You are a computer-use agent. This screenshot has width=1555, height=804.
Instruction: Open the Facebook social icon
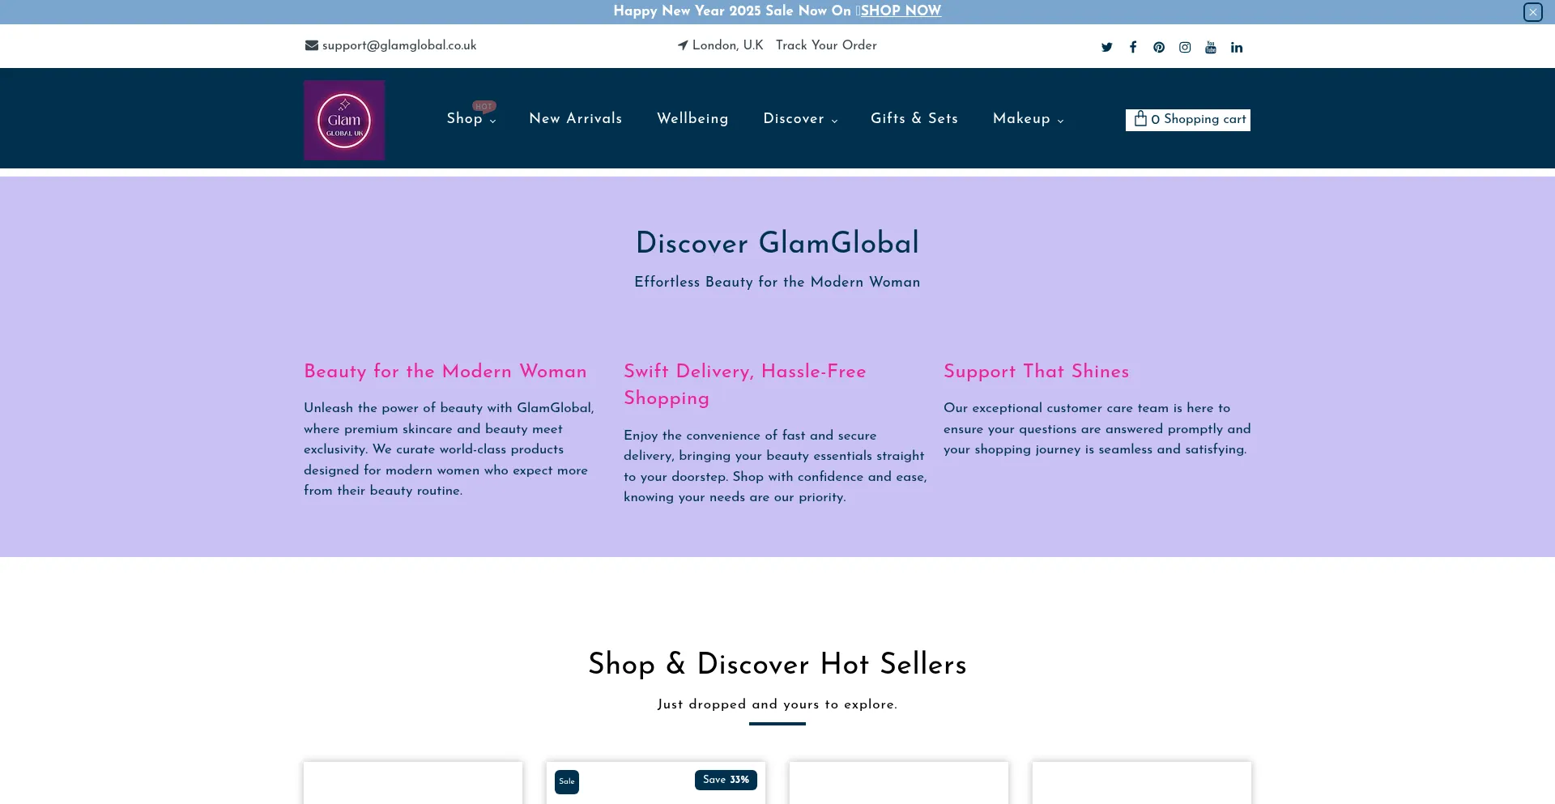tap(1133, 48)
